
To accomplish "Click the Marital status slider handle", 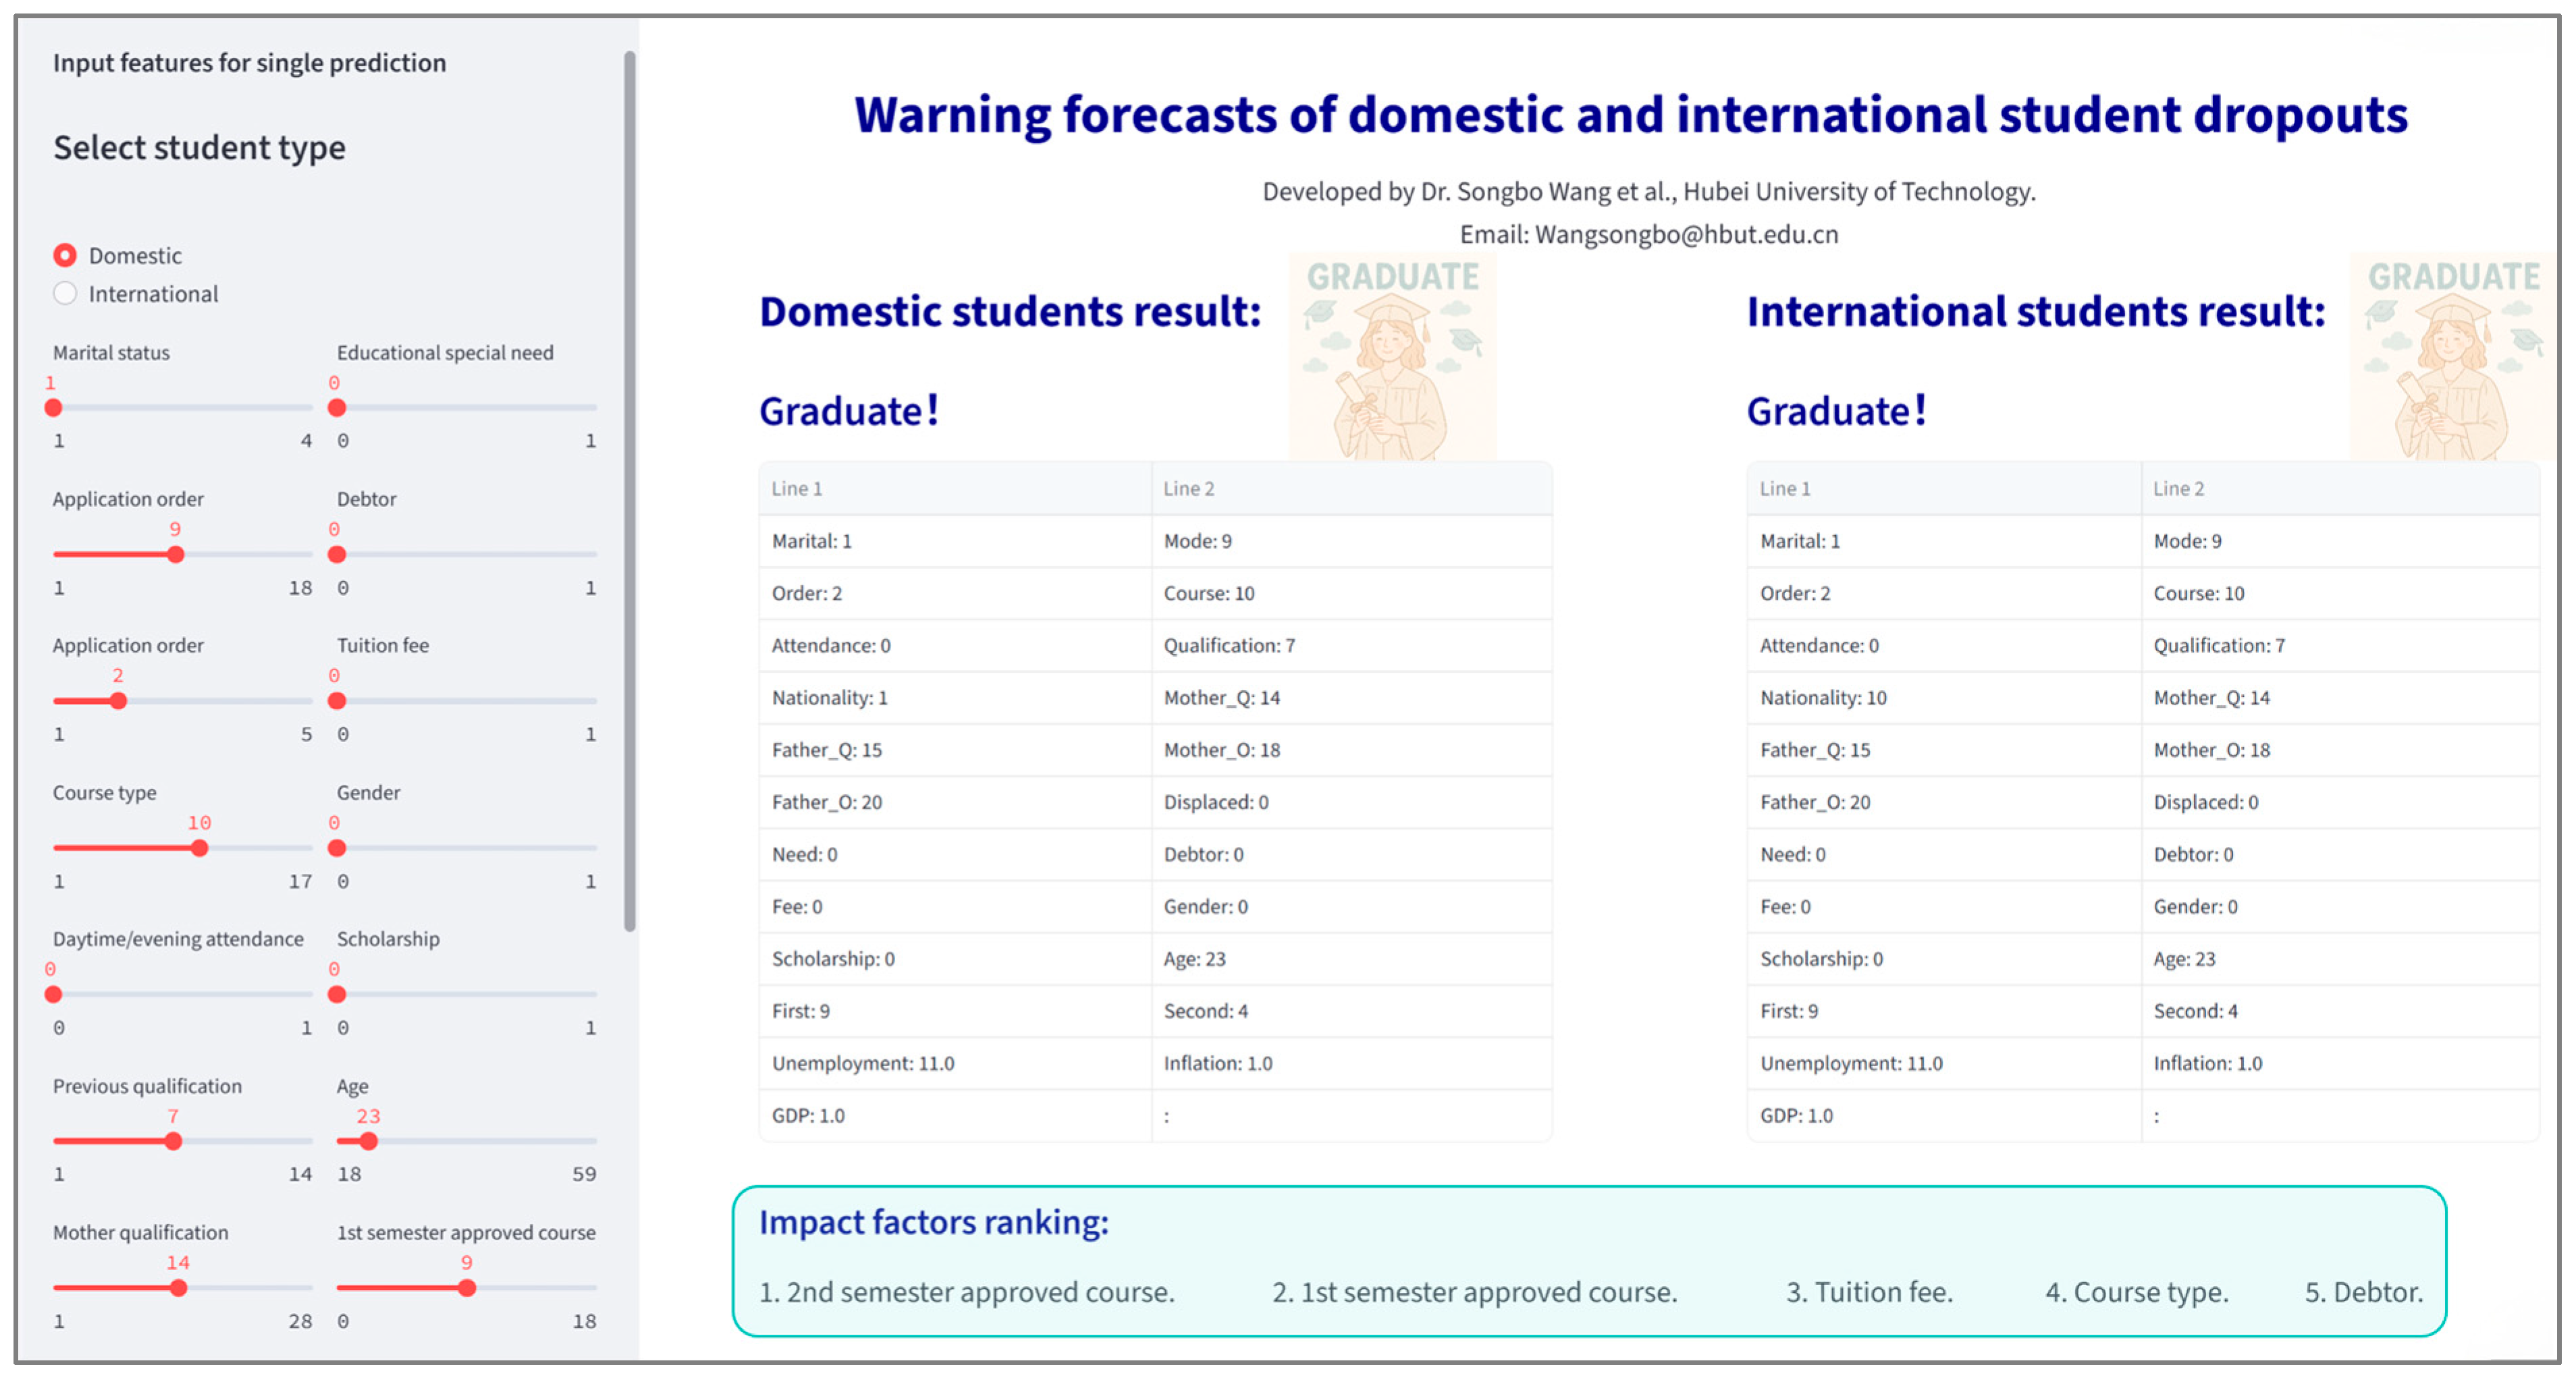I will click(54, 408).
